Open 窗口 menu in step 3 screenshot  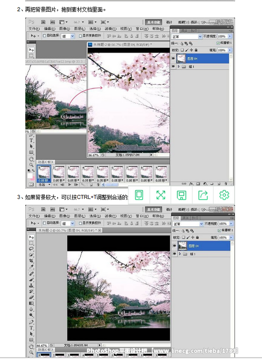(x=142, y=216)
